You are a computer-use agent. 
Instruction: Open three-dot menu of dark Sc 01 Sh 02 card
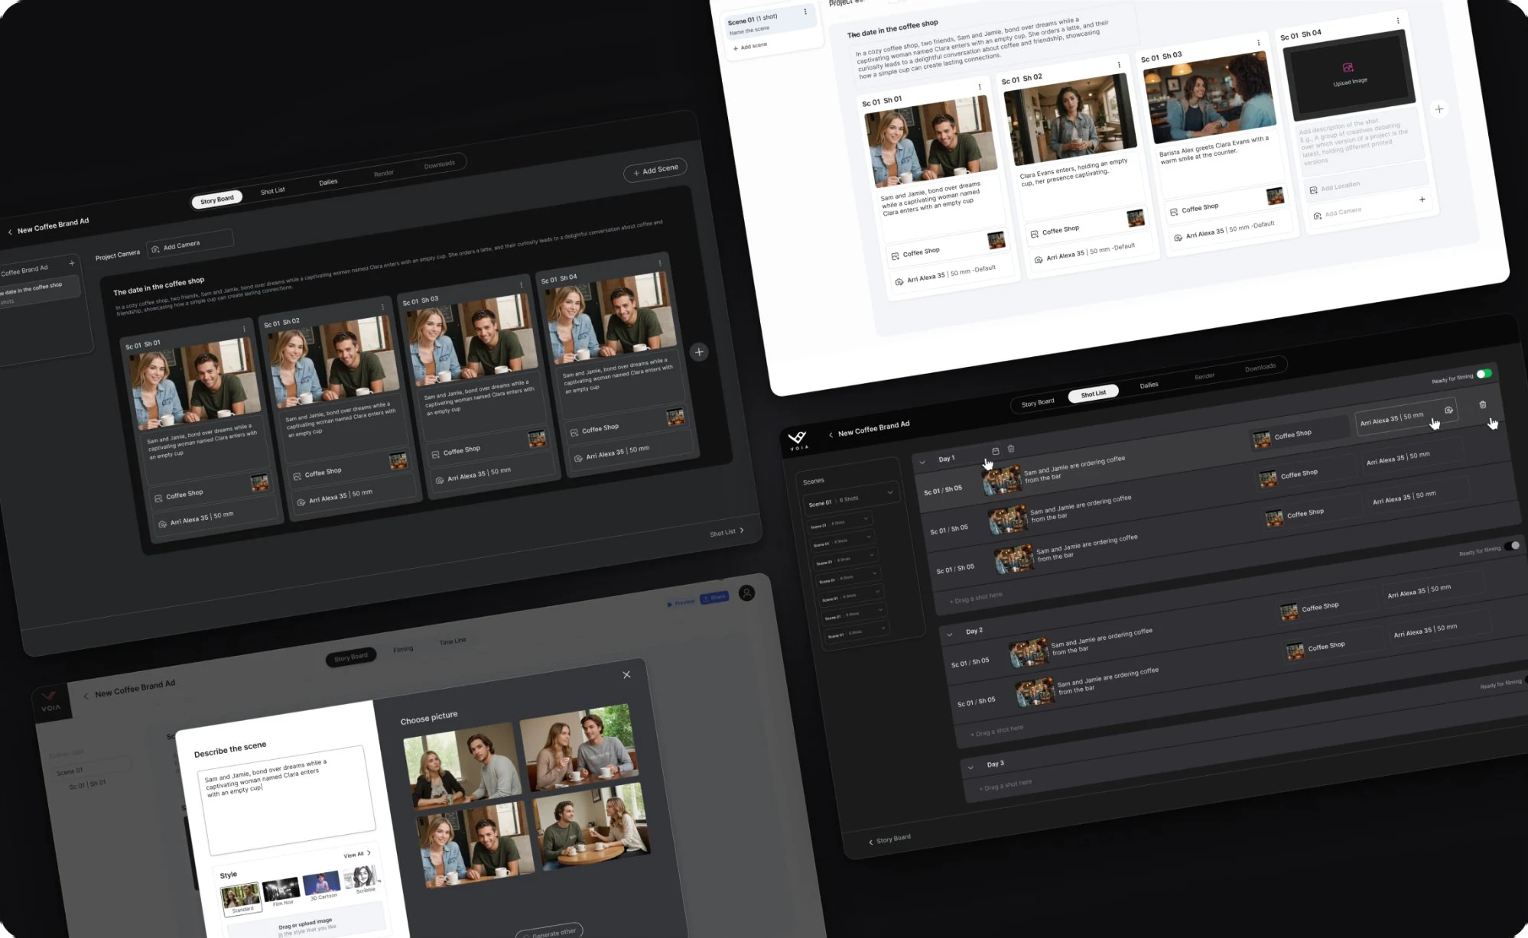point(382,307)
